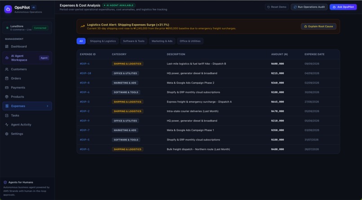The width and height of the screenshot is (362, 200).
Task: Open the Tasks menu item
Action: click(27, 115)
